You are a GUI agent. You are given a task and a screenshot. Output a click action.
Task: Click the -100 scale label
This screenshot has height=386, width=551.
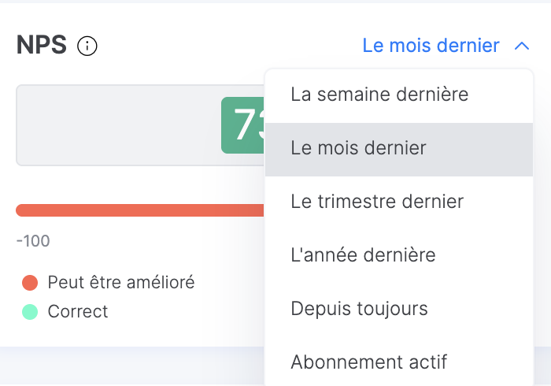(x=33, y=241)
